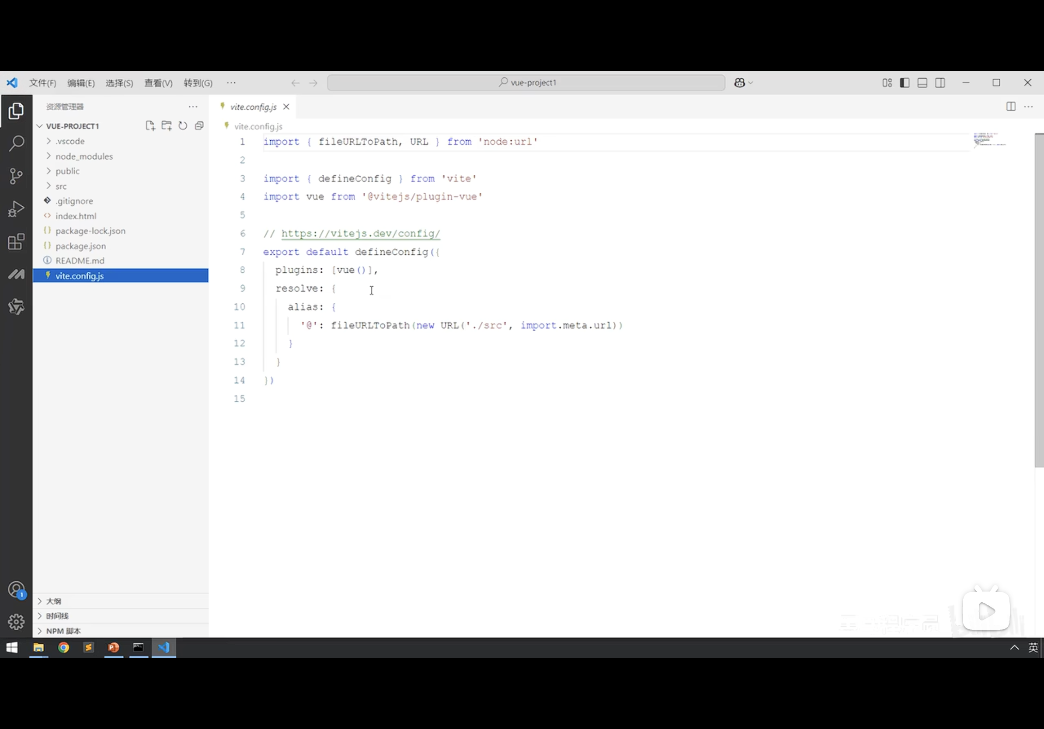Image resolution: width=1044 pixels, height=729 pixels.
Task: Expand the src folder
Action: coord(61,186)
